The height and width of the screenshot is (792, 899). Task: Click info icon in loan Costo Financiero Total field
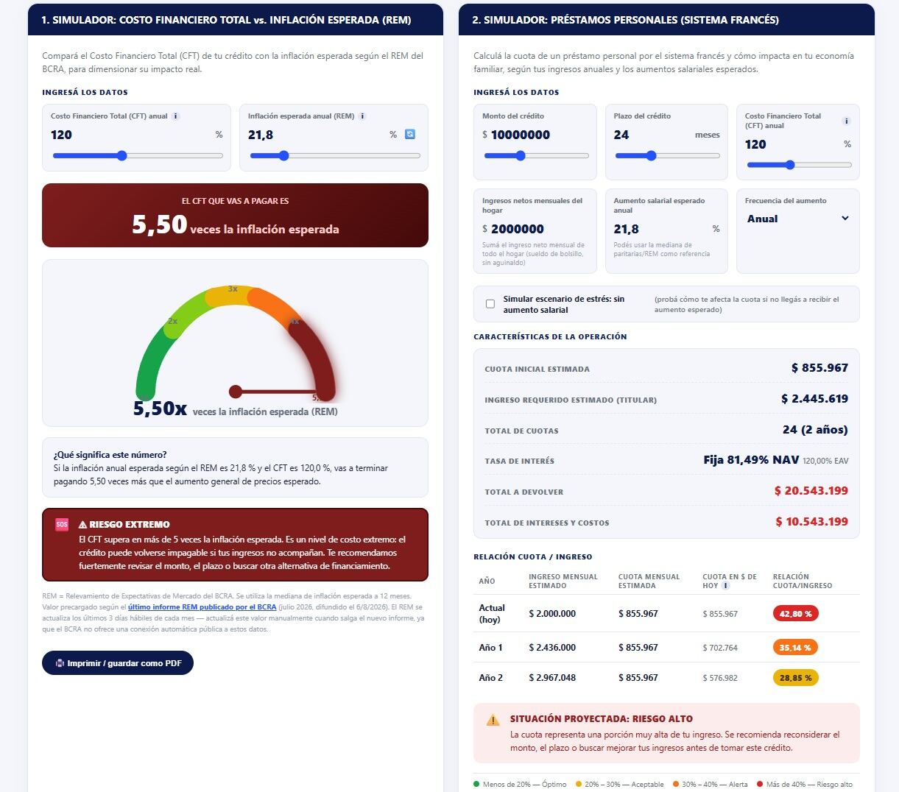coord(847,121)
